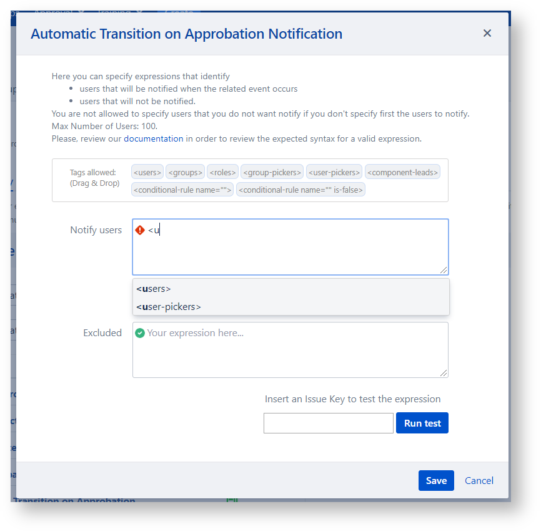The image size is (541, 532).
Task: Click the <groups> tag chip
Action: (x=185, y=172)
